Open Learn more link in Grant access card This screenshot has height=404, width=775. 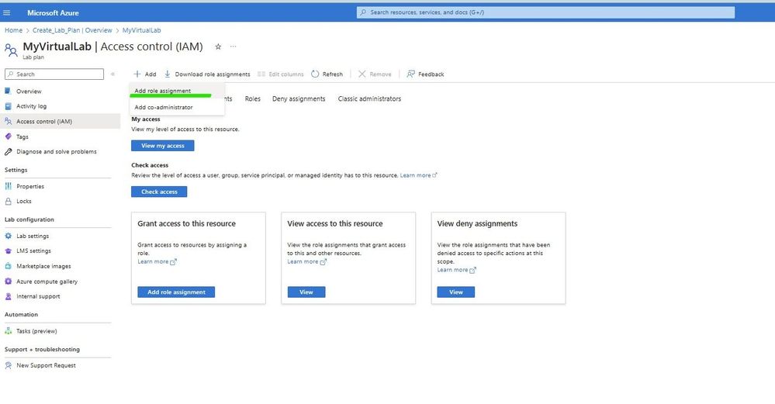click(x=157, y=262)
